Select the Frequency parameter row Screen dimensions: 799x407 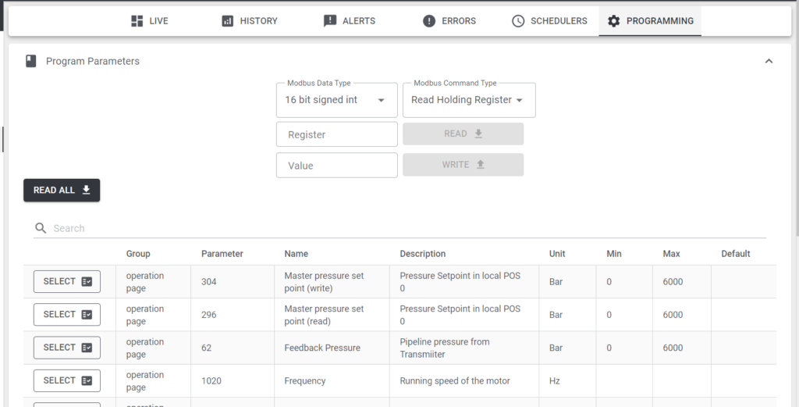click(67, 381)
